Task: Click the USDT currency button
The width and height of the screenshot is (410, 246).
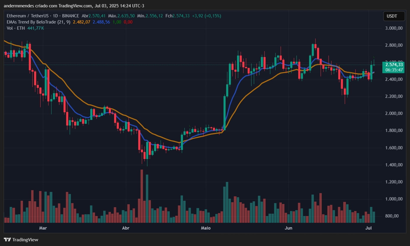Action: pos(394,16)
